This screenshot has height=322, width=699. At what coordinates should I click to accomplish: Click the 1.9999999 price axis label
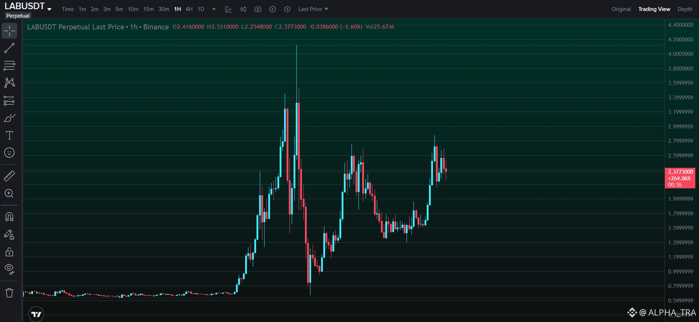click(681, 199)
